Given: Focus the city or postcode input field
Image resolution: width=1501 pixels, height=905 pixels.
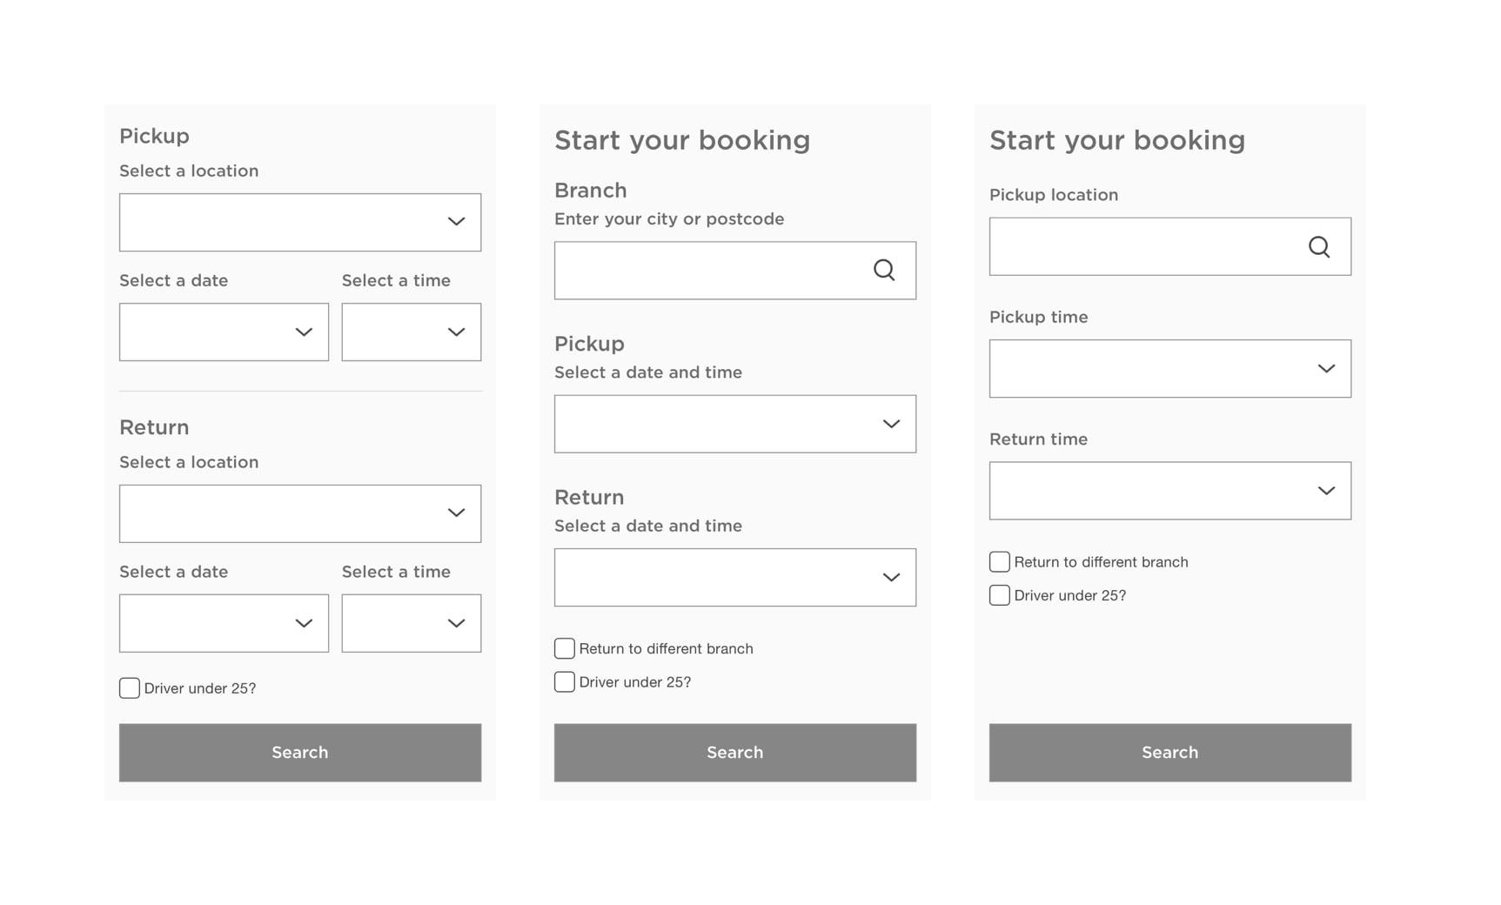Looking at the screenshot, I should [735, 271].
